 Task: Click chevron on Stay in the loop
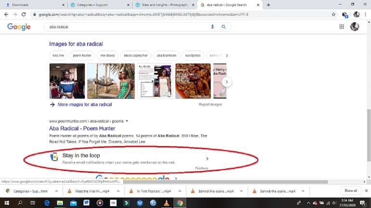click(x=207, y=159)
